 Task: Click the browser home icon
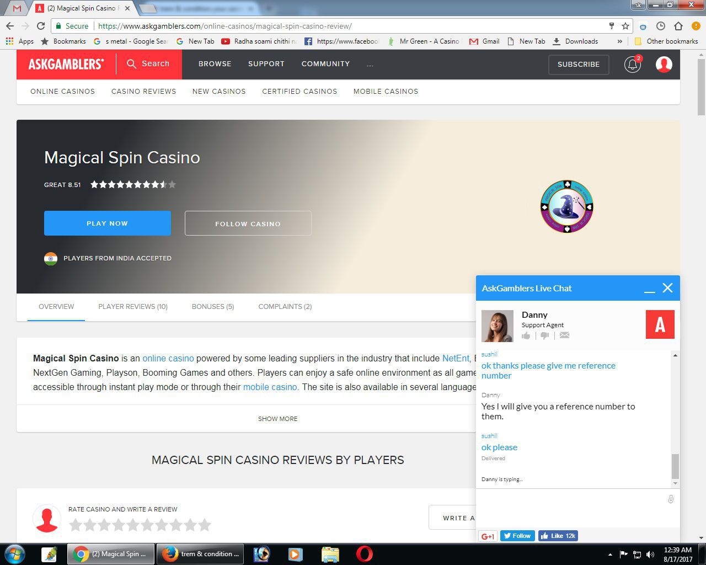pyautogui.click(x=678, y=26)
